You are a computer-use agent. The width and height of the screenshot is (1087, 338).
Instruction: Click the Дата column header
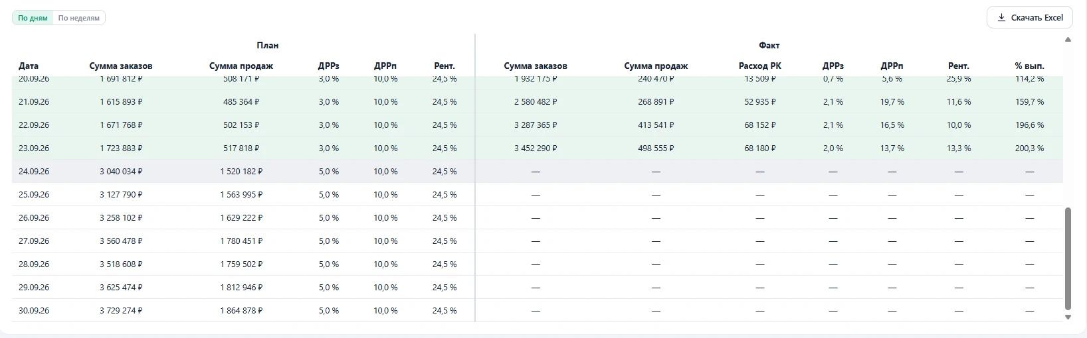(29, 66)
